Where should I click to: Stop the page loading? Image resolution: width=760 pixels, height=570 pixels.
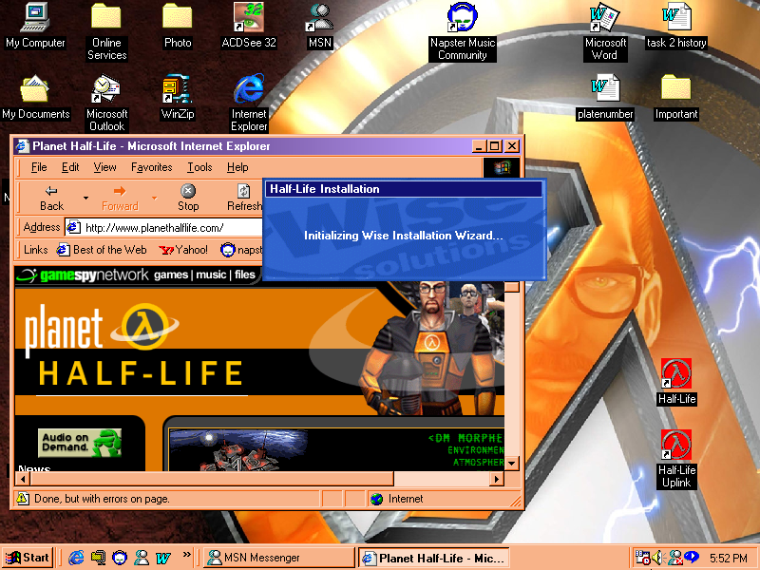(x=188, y=199)
